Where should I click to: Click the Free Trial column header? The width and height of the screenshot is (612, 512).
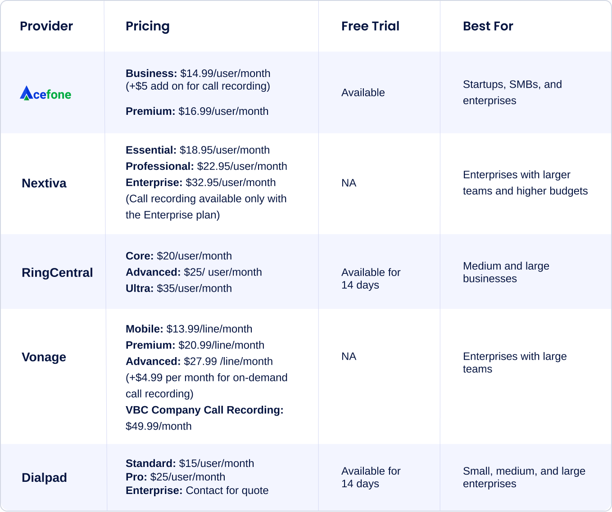point(370,26)
